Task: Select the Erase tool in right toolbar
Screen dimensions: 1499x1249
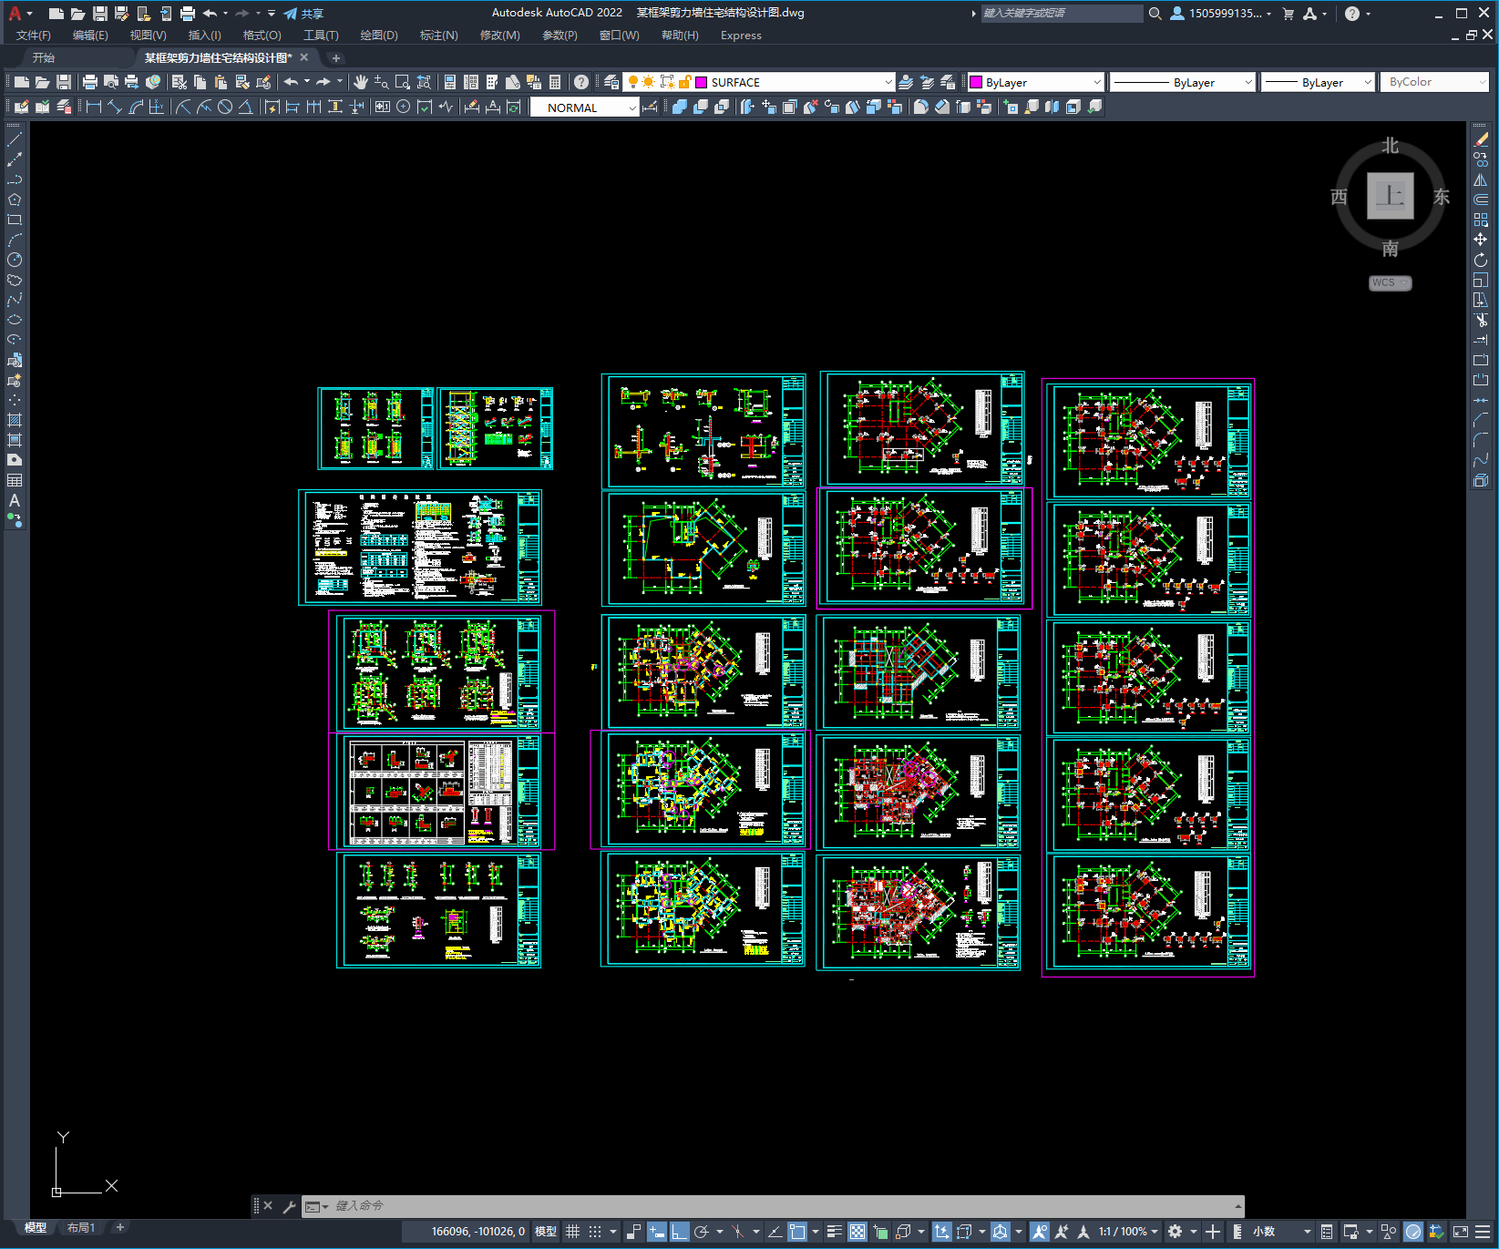Action: pos(1481,139)
